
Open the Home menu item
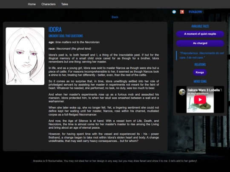[32, 4]
